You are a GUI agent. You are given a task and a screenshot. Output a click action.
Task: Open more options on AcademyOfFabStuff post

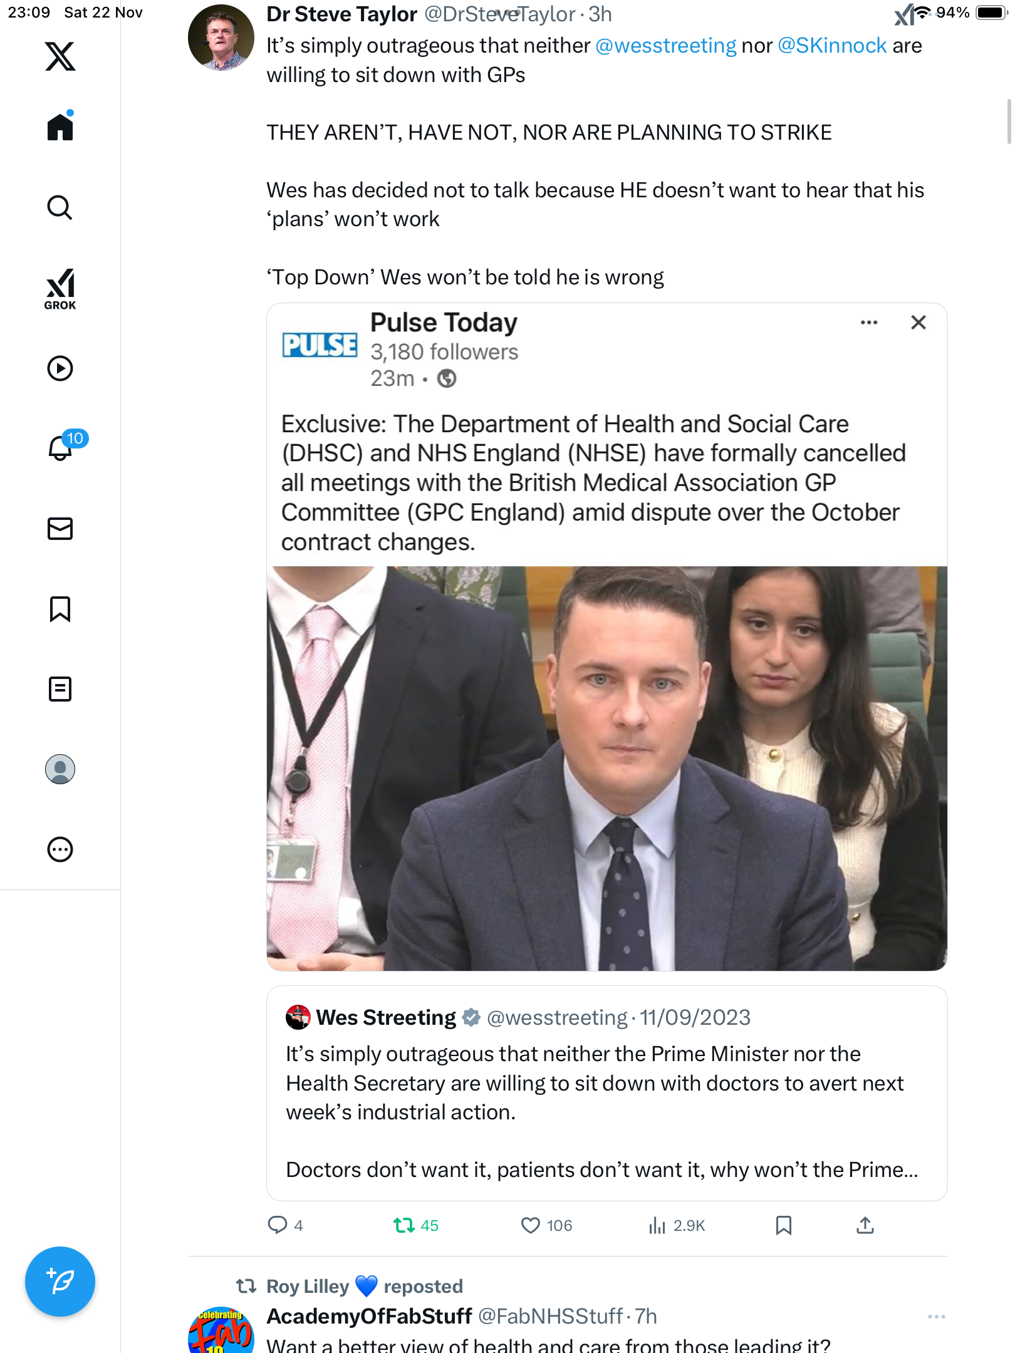click(x=936, y=1317)
